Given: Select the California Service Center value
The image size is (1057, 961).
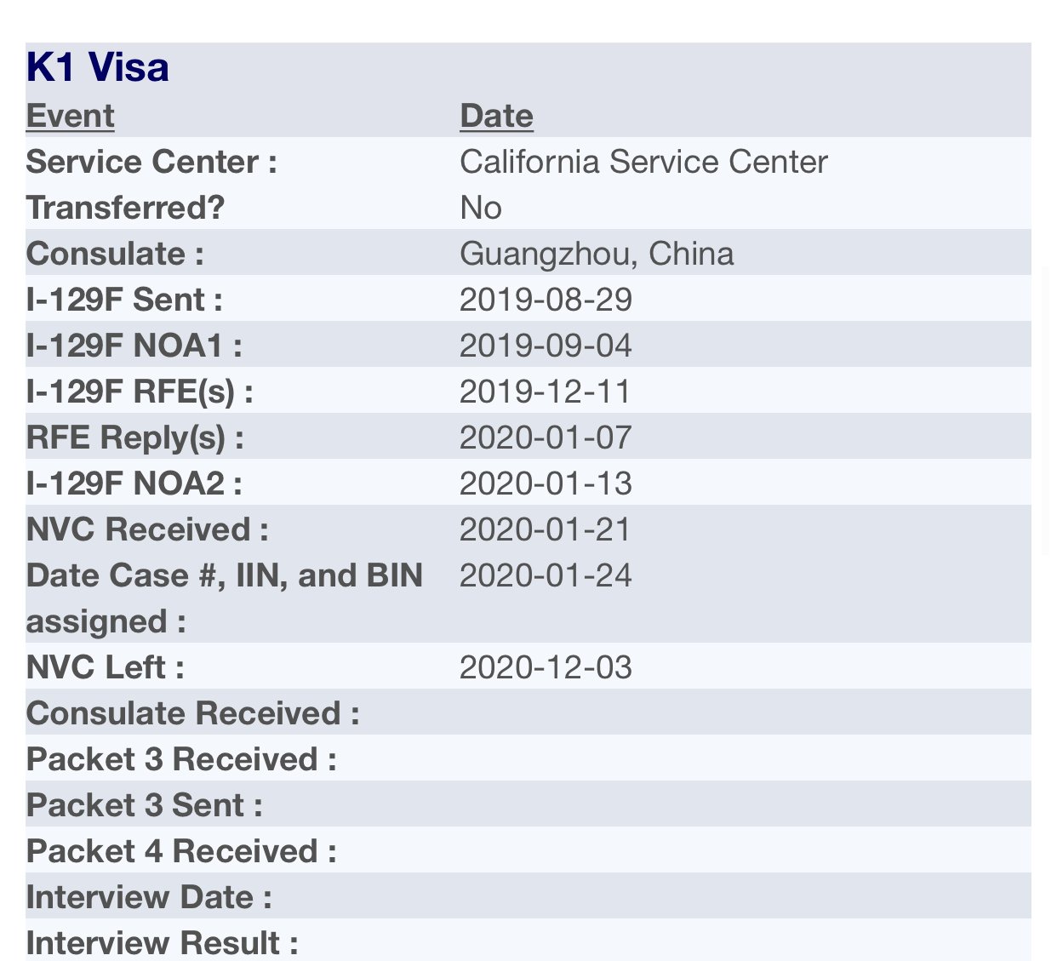Looking at the screenshot, I should point(643,162).
